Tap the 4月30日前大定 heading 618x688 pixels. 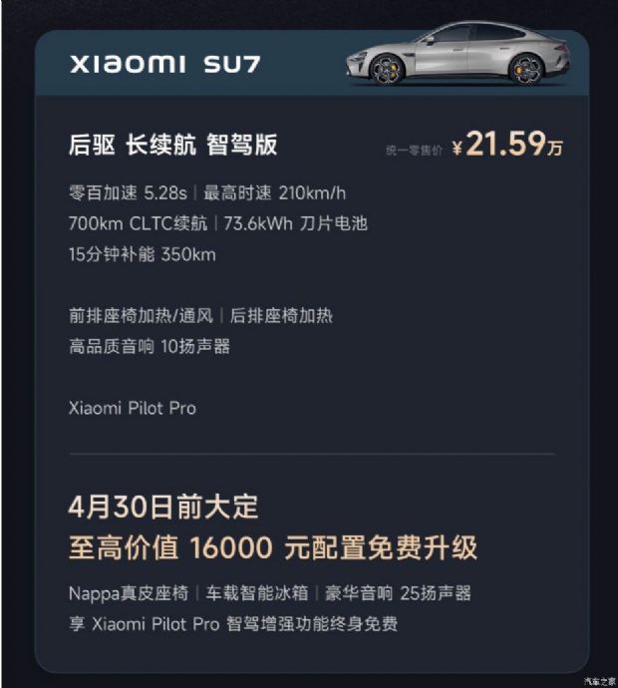coord(163,508)
